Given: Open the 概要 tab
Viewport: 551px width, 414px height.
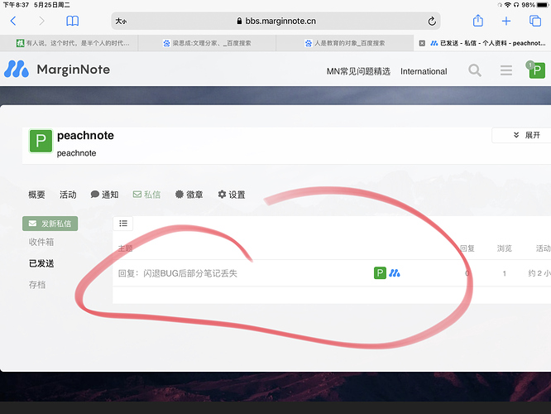Looking at the screenshot, I should (36, 195).
